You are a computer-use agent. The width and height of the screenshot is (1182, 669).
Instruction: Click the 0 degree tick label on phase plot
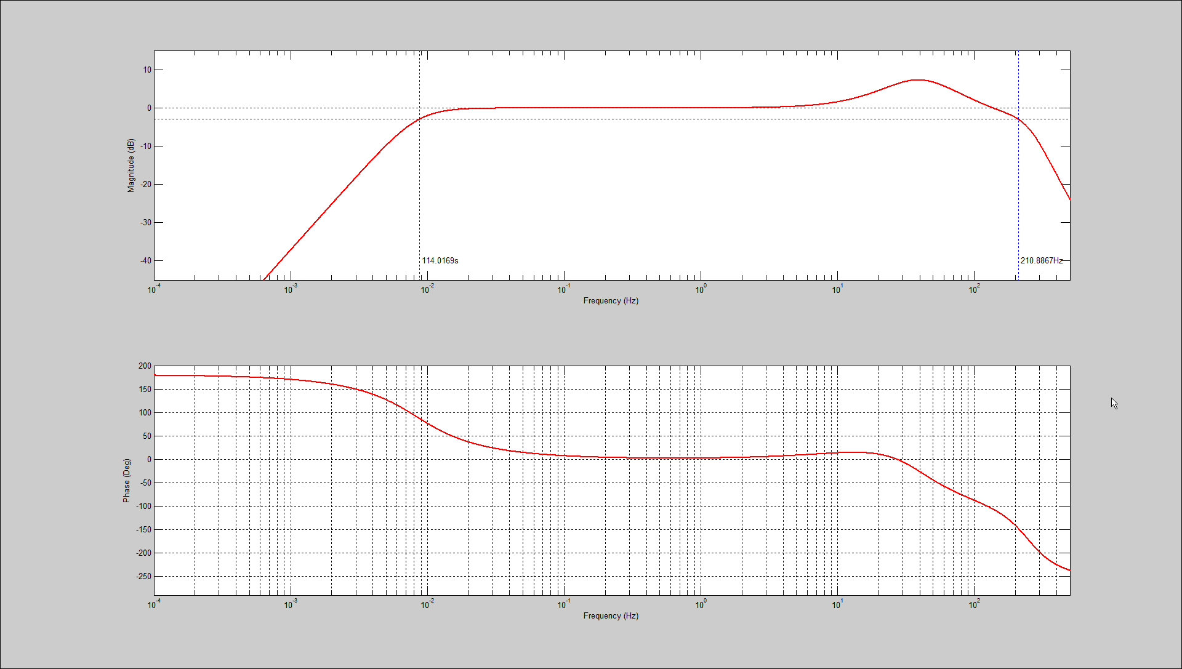click(149, 460)
